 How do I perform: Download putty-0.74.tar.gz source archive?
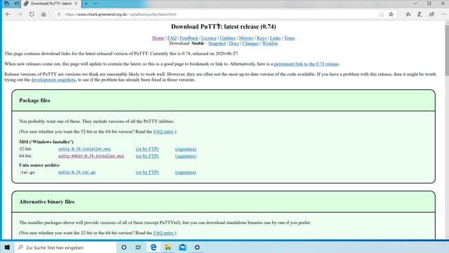pyautogui.click(x=77, y=172)
